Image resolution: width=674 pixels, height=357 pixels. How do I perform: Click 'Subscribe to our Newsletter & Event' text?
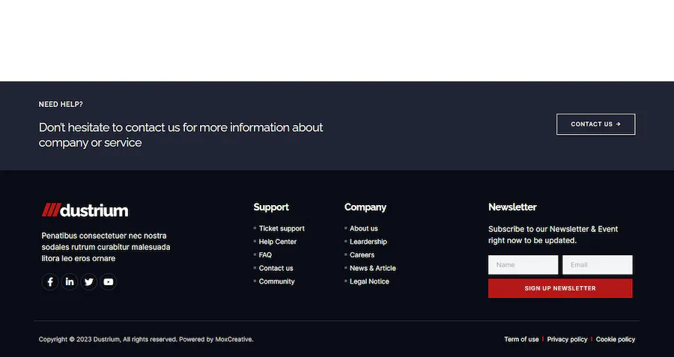click(x=553, y=234)
